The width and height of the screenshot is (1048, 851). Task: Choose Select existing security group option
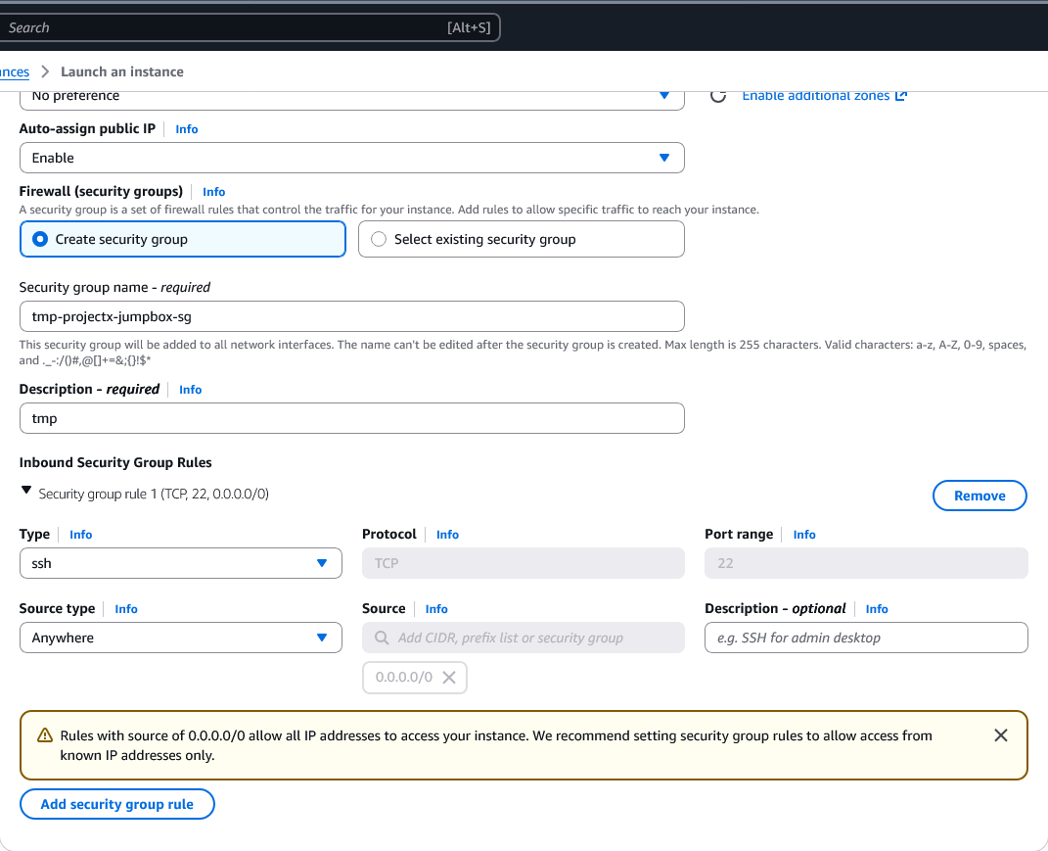[379, 239]
